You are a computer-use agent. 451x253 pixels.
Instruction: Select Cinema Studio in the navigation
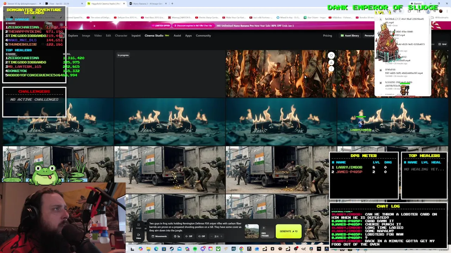(154, 35)
